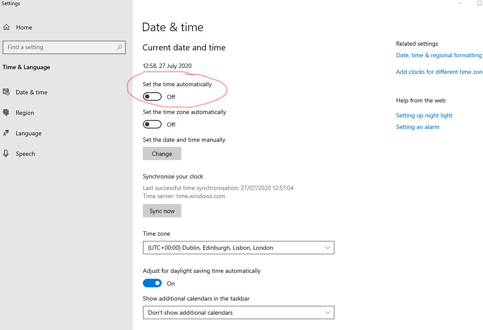This screenshot has width=483, height=330.
Task: Select Home in the navigation pane
Action: point(24,27)
